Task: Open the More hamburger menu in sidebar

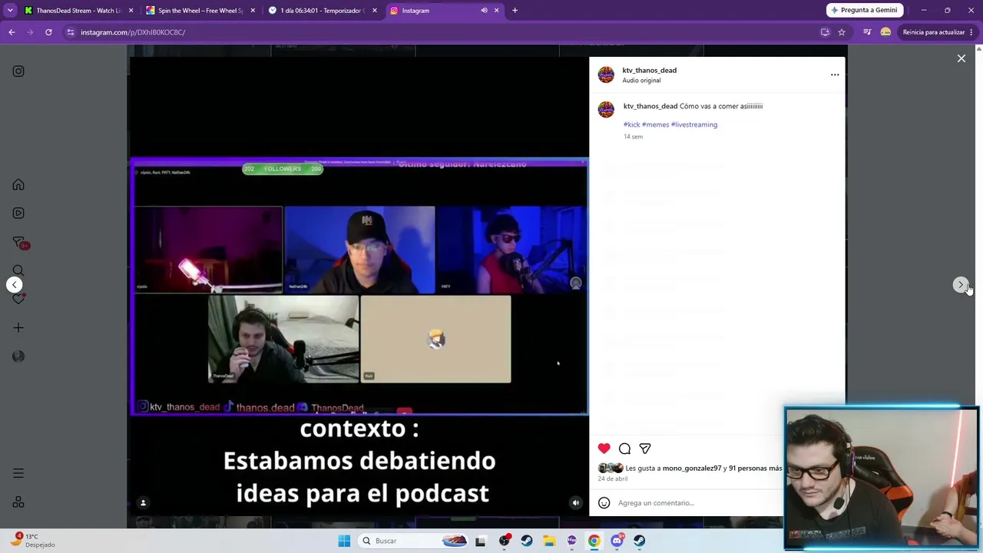Action: pyautogui.click(x=18, y=473)
